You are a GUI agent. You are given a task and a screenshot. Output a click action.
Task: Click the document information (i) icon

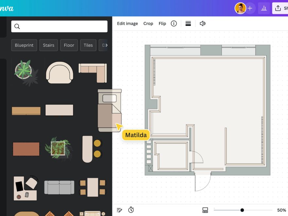pos(174,23)
